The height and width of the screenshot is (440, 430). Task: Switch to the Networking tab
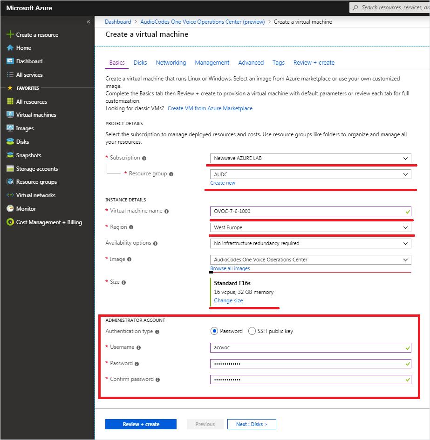[x=171, y=63]
